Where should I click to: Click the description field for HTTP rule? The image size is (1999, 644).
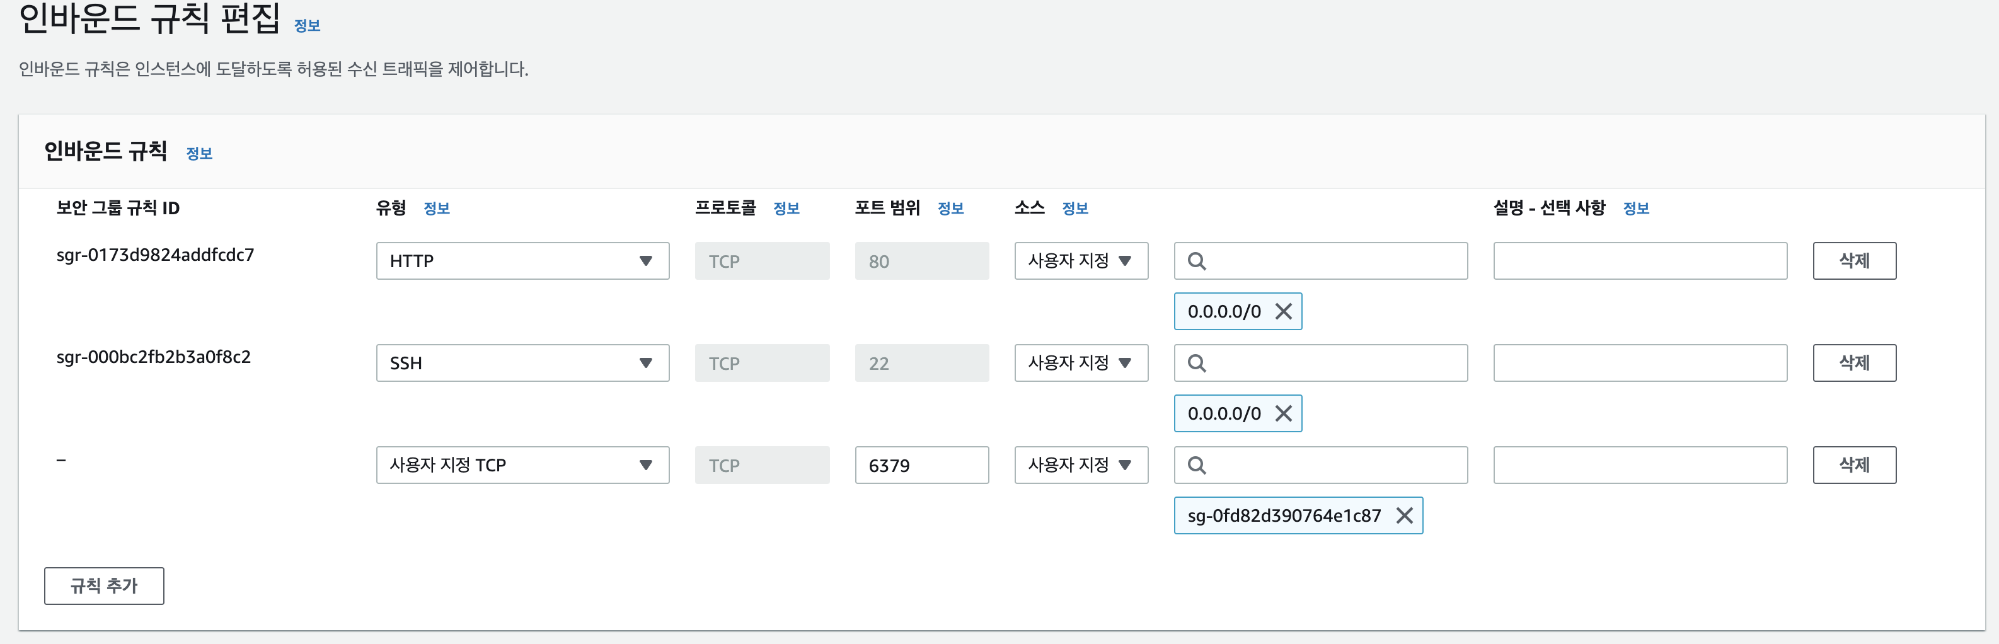1640,261
